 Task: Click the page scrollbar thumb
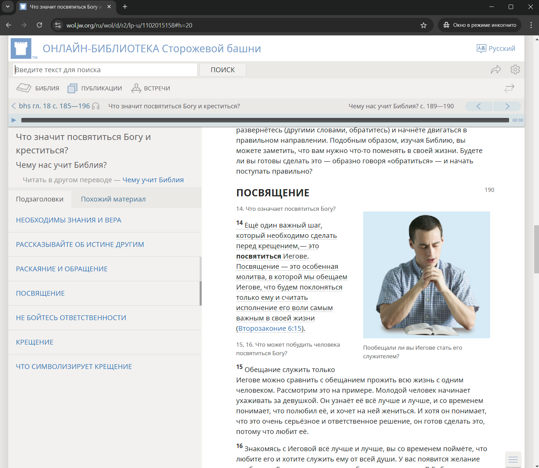tap(536, 249)
